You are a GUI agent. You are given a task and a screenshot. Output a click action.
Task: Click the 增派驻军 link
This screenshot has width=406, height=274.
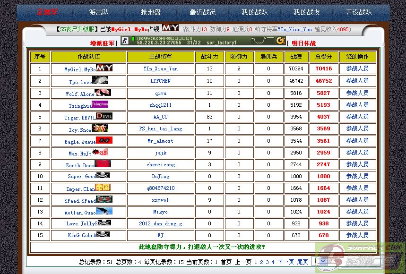point(103,43)
